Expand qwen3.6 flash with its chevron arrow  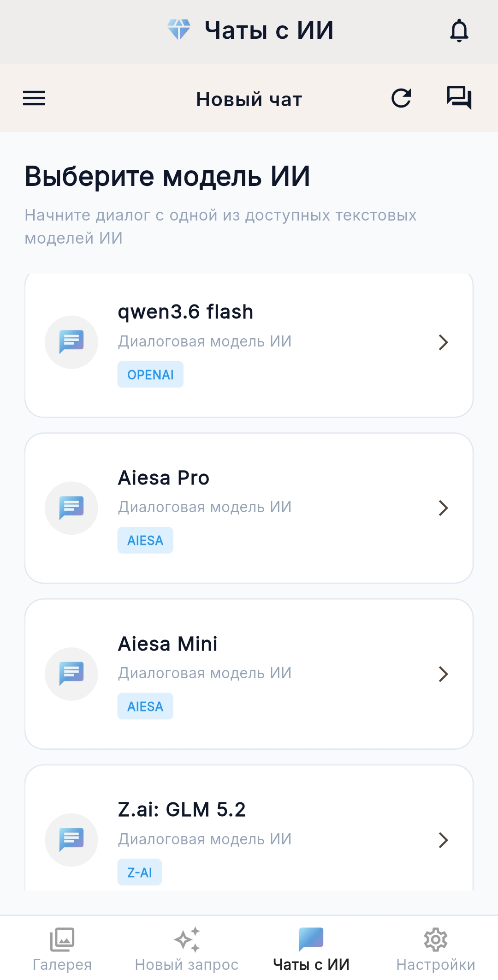(444, 342)
